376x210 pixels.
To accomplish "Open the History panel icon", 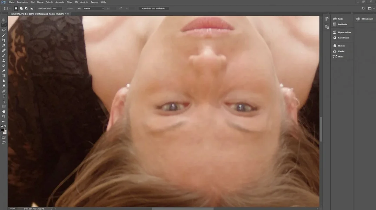I will pos(327,19).
